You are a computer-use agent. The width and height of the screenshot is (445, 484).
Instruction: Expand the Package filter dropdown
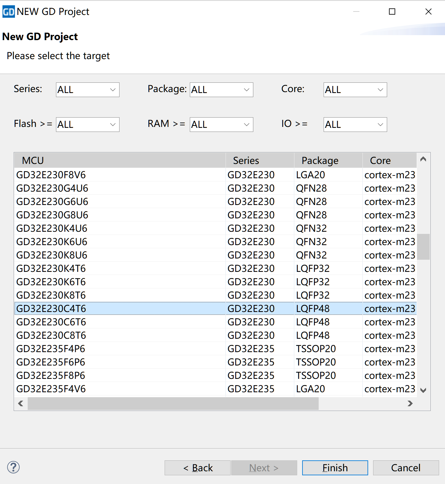[221, 90]
